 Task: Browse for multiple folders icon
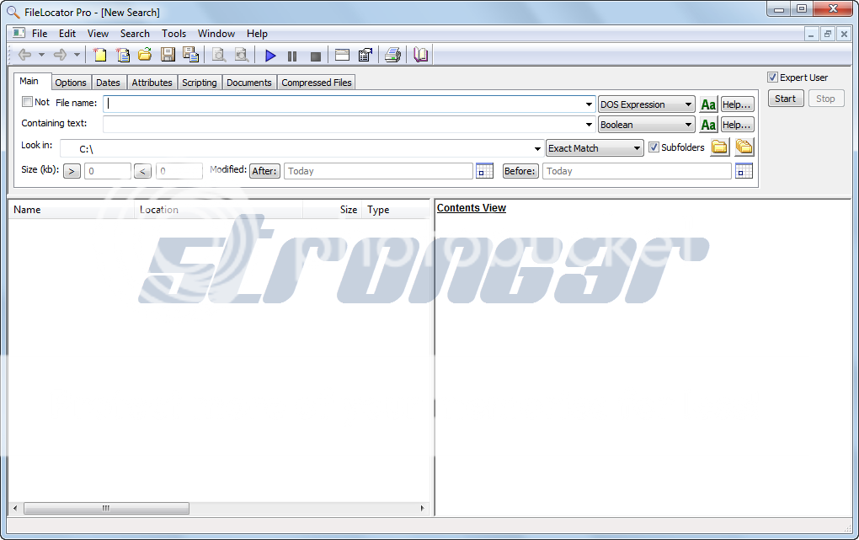744,147
